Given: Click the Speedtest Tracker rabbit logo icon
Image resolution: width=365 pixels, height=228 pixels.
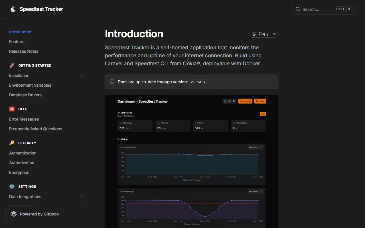Looking at the screenshot, I should [13, 9].
